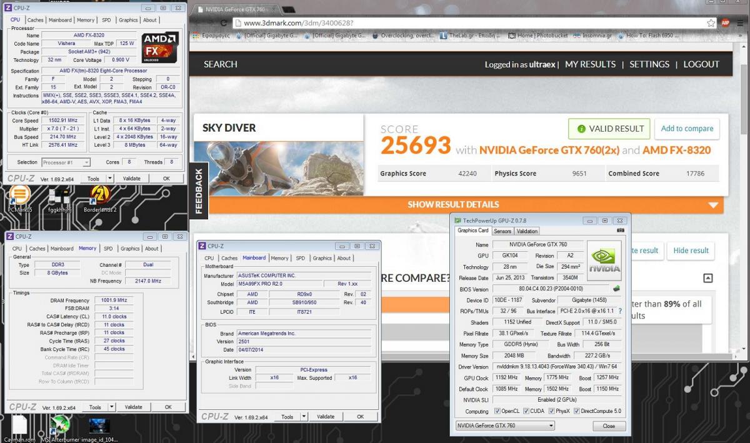The image size is (750, 443).
Task: Click the LOGOUT link
Action: (x=701, y=64)
